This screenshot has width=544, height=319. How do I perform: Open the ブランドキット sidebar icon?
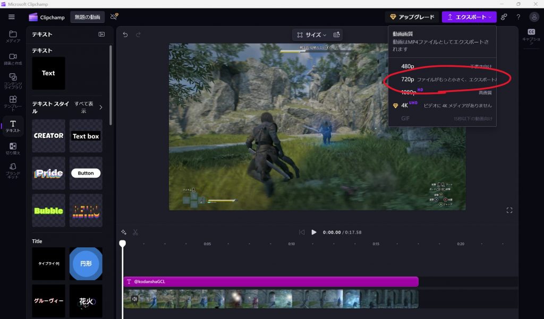click(13, 170)
